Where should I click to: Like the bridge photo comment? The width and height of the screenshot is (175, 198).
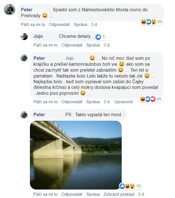coord(45,194)
